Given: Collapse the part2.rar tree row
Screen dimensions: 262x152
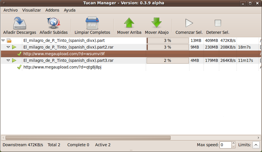Looking at the screenshot, I should click(x=8, y=47).
